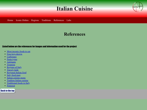Open the Antipasto reference

[11, 62]
